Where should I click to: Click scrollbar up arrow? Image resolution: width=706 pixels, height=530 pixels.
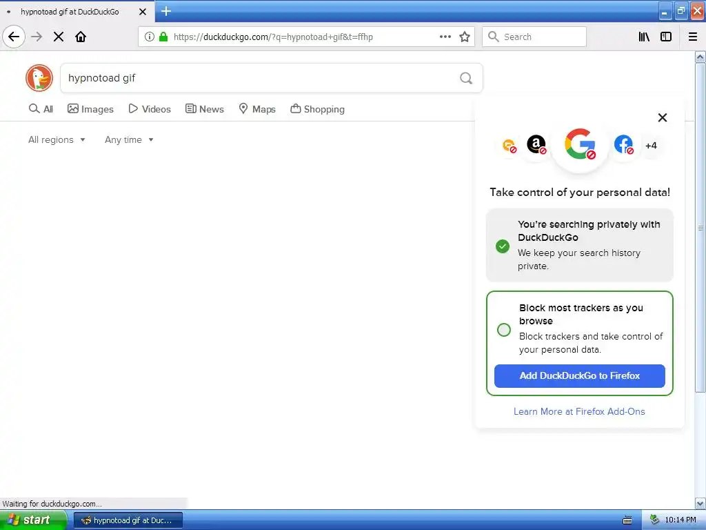click(700, 57)
